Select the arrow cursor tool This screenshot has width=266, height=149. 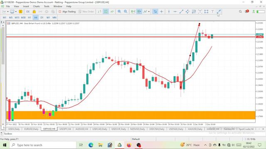pos(155,12)
